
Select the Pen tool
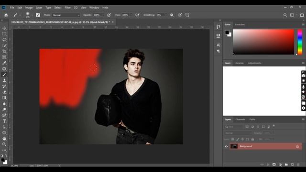[x=4, y=115]
